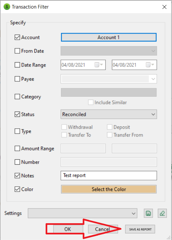Screen dimensions: 172x240
Task: Click the Select the Color swatch button
Action: pos(109,189)
